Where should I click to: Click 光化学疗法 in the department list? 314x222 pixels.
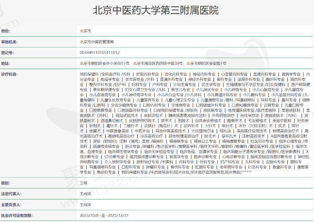click(x=250, y=116)
